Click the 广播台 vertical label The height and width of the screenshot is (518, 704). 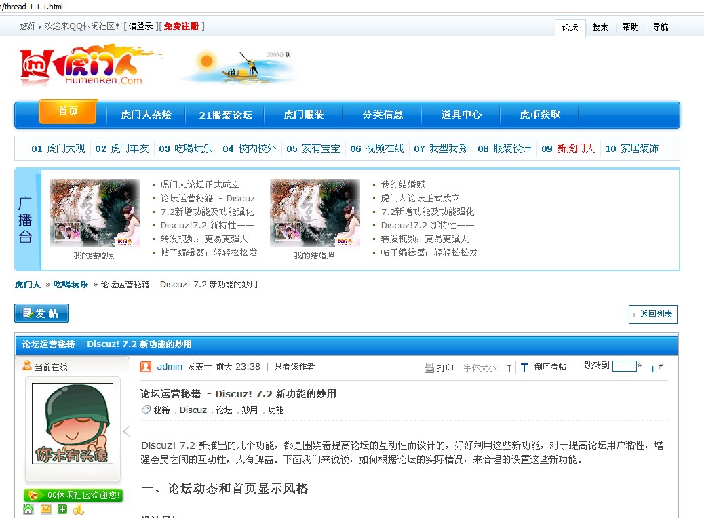click(25, 220)
